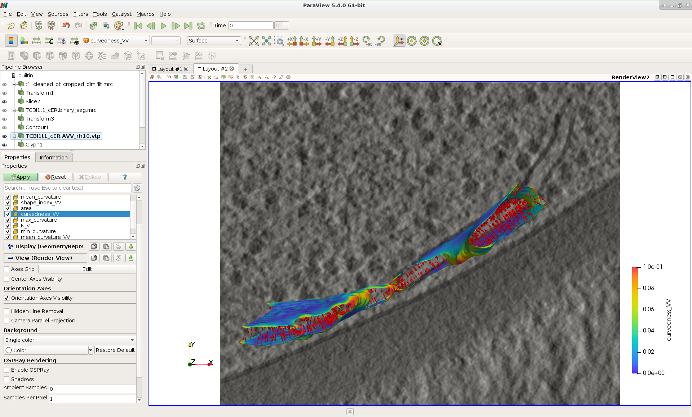
Task: Toggle visibility eye for Slice2
Action: point(5,102)
